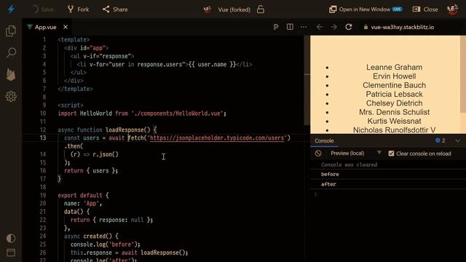Viewport: 466px width, 262px height.
Task: Click Kurtis Weissnat in the preview list
Action: pyautogui.click(x=394, y=121)
